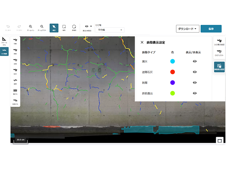
Task: Click the 保存 save button
Action: pos(211,29)
